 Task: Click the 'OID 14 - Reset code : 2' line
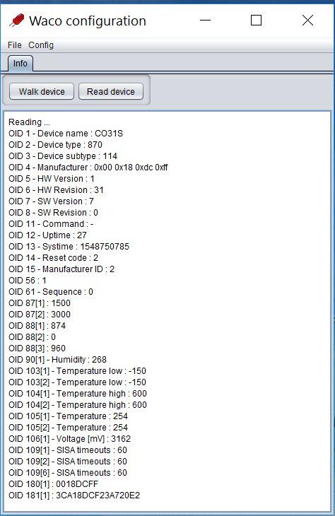53,258
